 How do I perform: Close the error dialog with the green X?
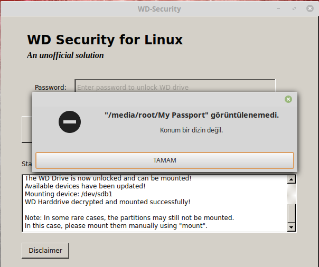coord(288,99)
